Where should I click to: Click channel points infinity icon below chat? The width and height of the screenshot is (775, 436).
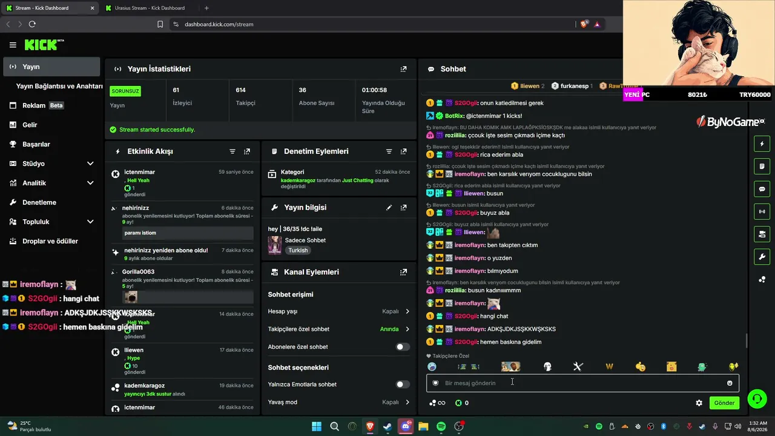coord(437,403)
